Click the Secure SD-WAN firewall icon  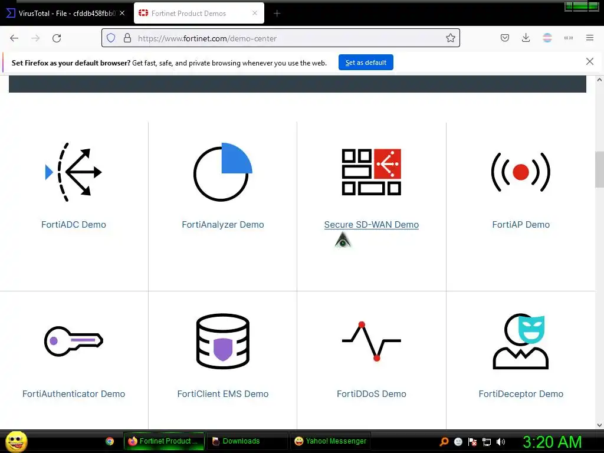pyautogui.click(x=372, y=172)
